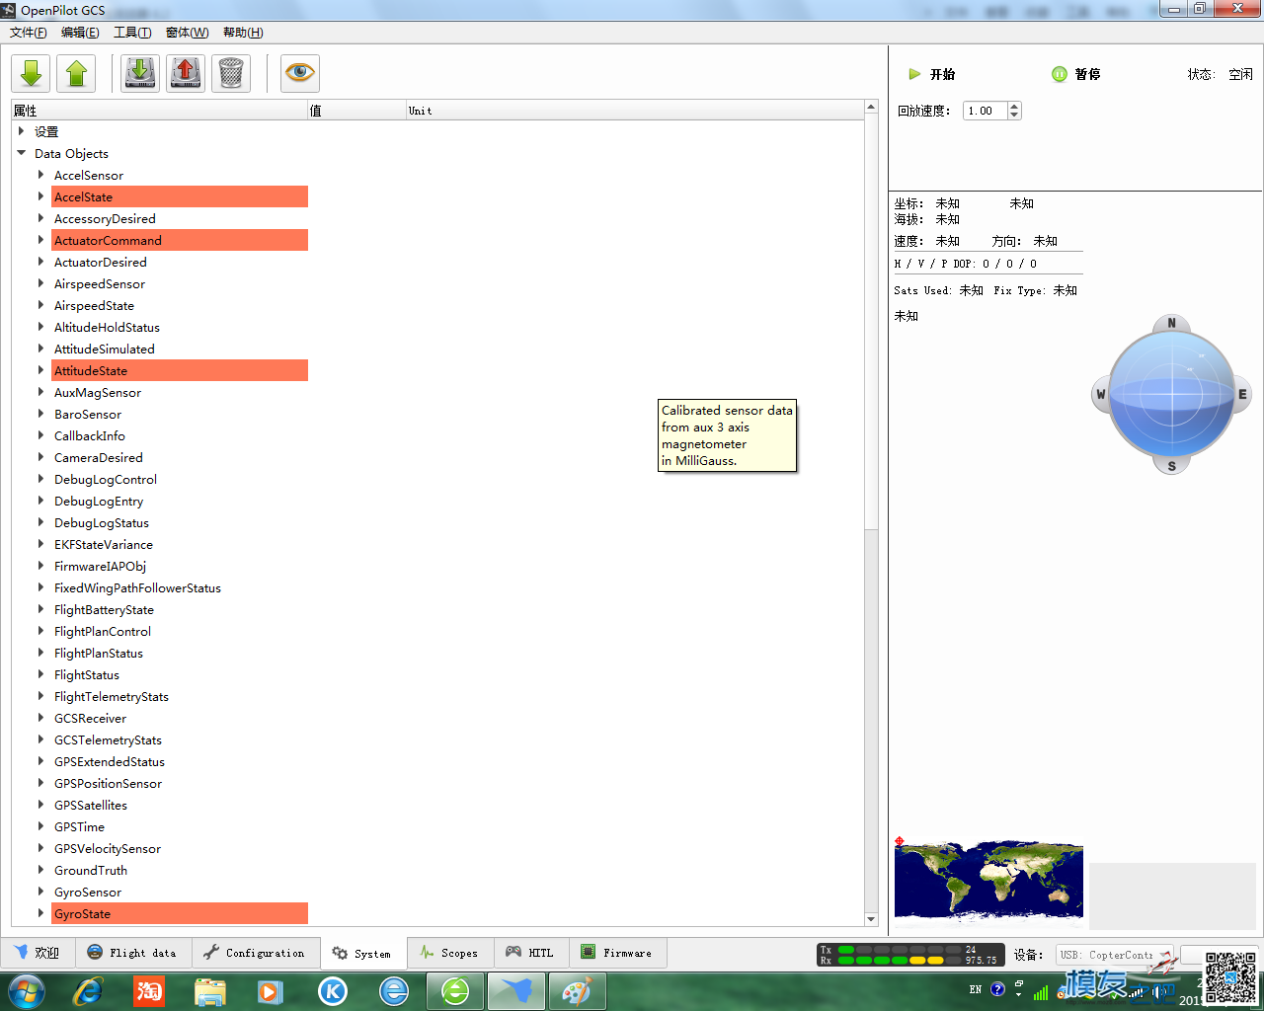This screenshot has width=1264, height=1011.
Task: Toggle the eye view-options button
Action: (299, 73)
